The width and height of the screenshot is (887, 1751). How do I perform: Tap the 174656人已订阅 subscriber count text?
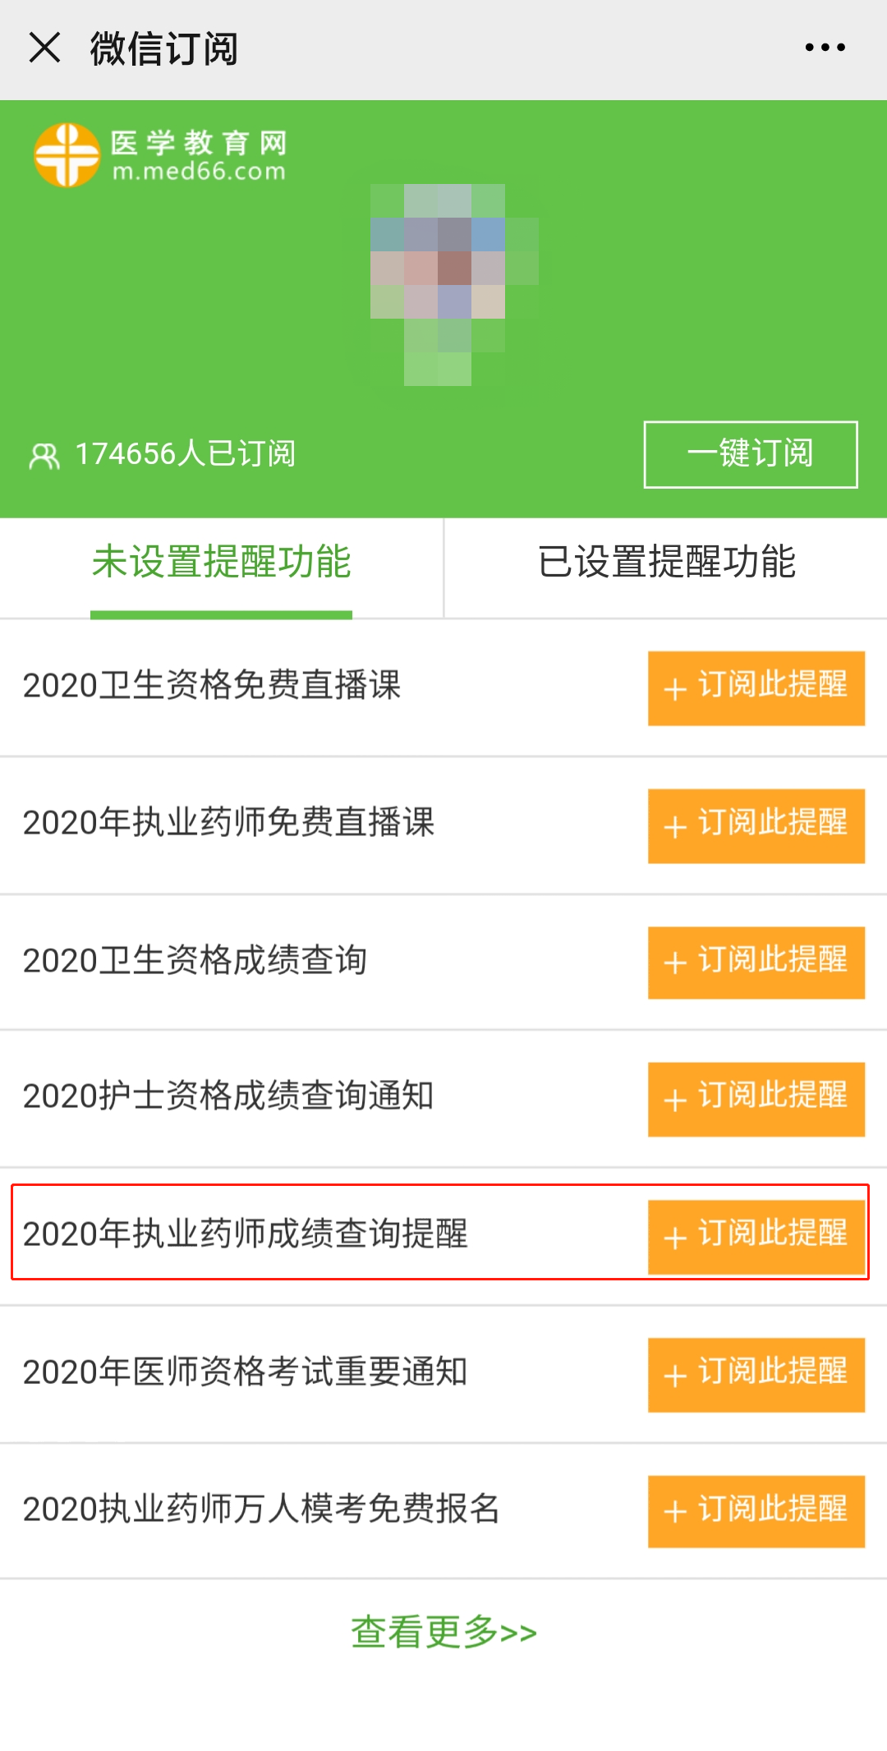coord(185,454)
